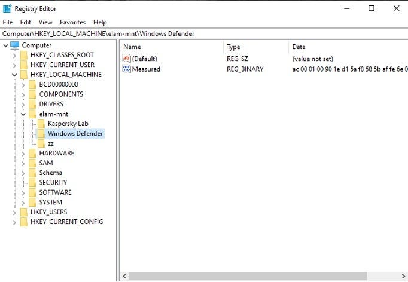Click the Computer monitor icon in tree
408x282 pixels.
[15, 45]
